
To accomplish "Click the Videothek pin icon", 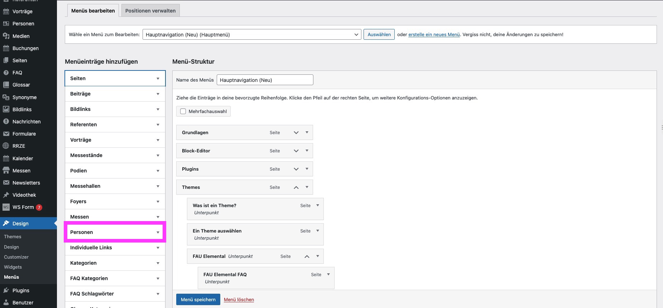I will [6, 195].
